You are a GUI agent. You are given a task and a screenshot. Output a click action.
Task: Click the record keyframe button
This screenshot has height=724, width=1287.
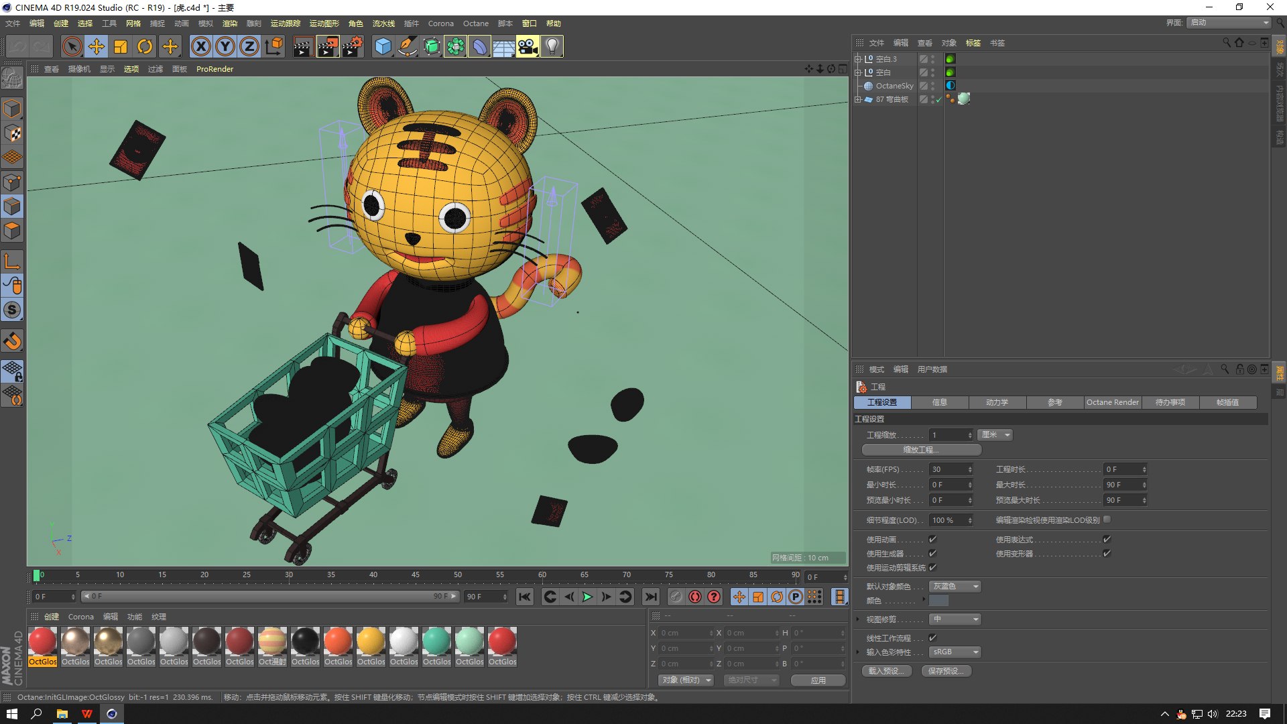click(x=676, y=597)
